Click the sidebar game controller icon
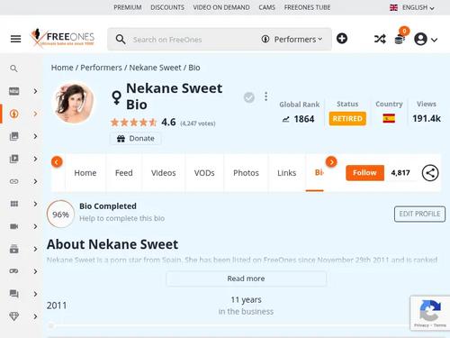This screenshot has height=338, width=450. click(x=13, y=271)
